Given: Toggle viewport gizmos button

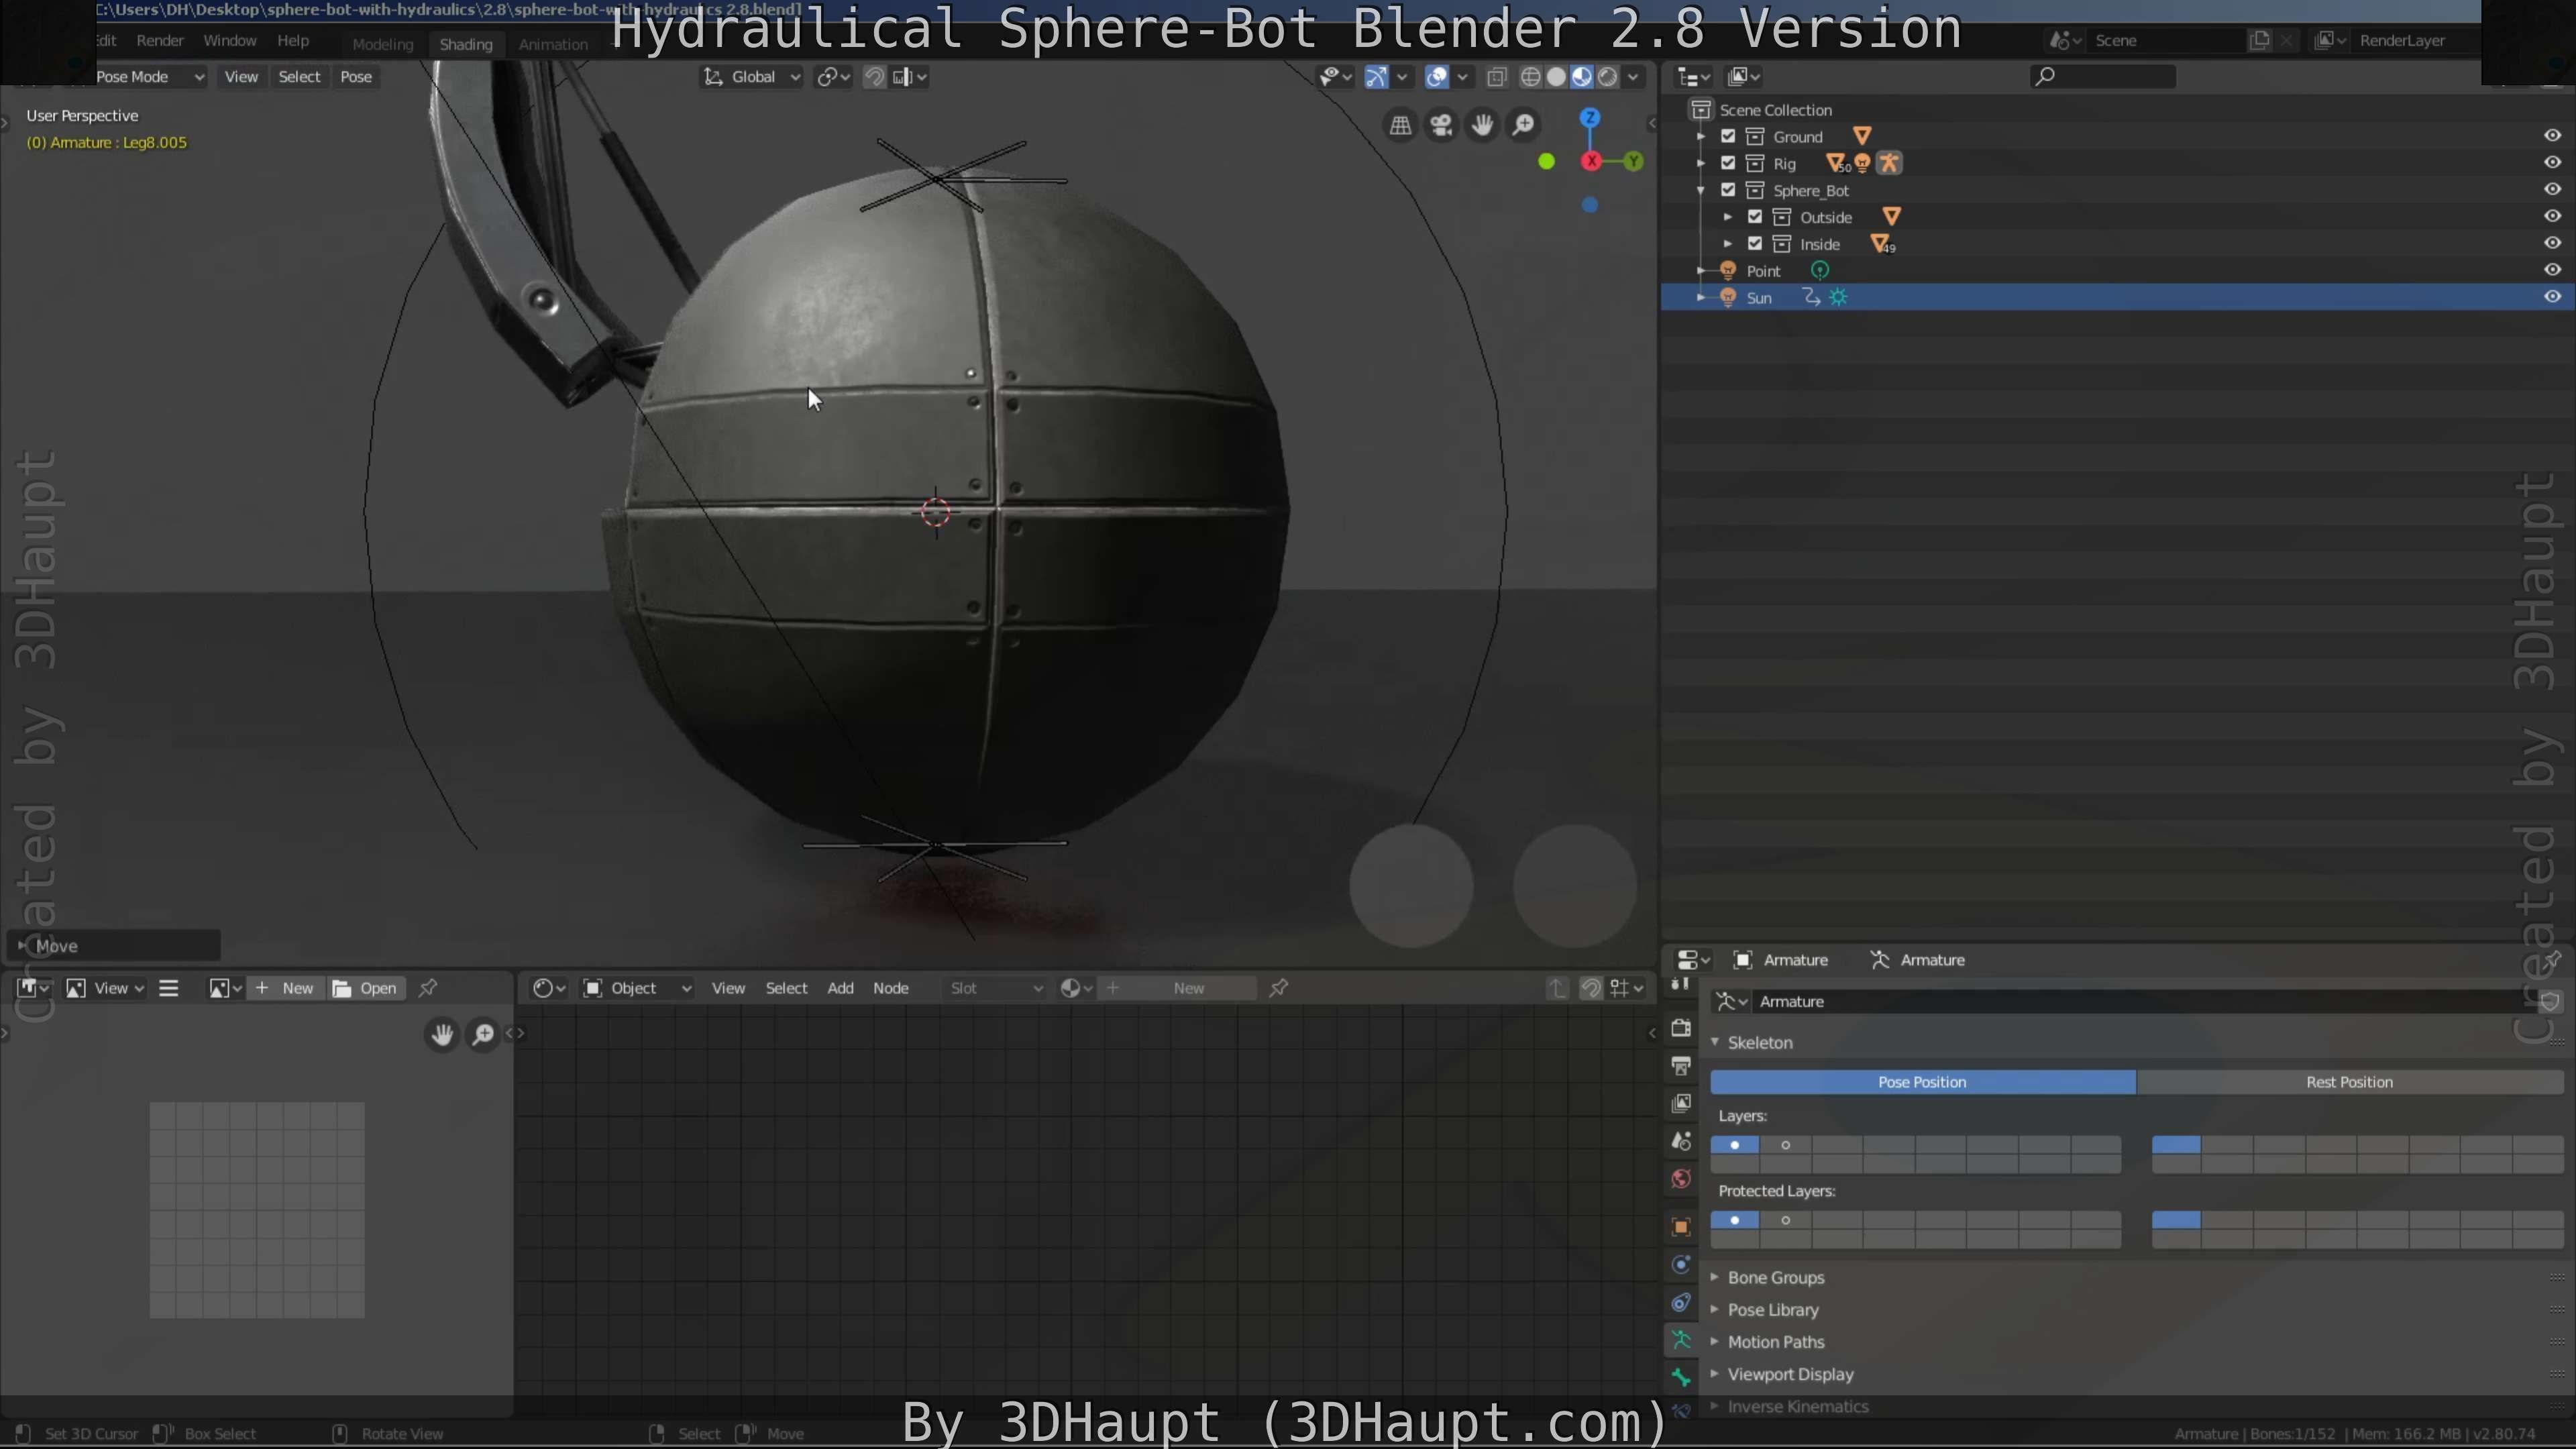Looking at the screenshot, I should [1377, 77].
